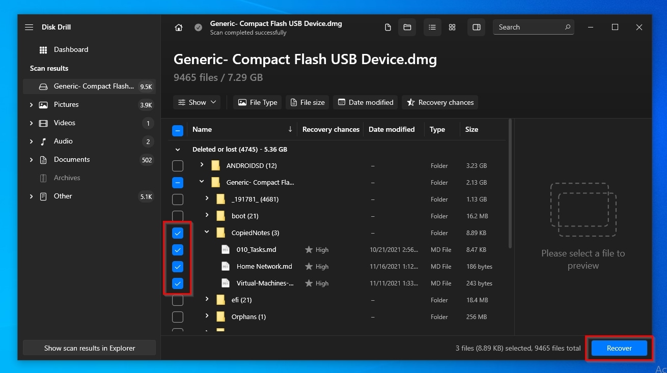Filter by File Type
Image resolution: width=667 pixels, height=373 pixels.
(x=258, y=102)
